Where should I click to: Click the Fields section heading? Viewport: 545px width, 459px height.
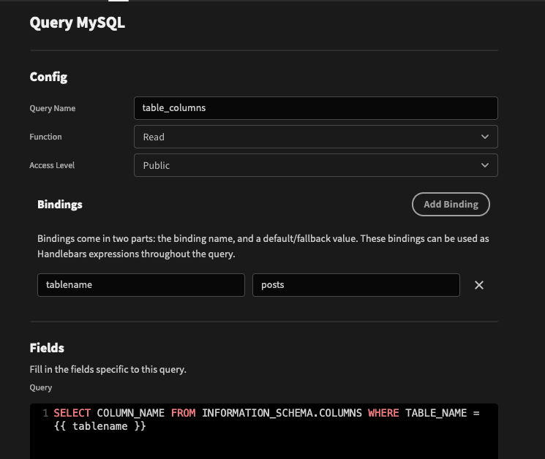(x=47, y=348)
